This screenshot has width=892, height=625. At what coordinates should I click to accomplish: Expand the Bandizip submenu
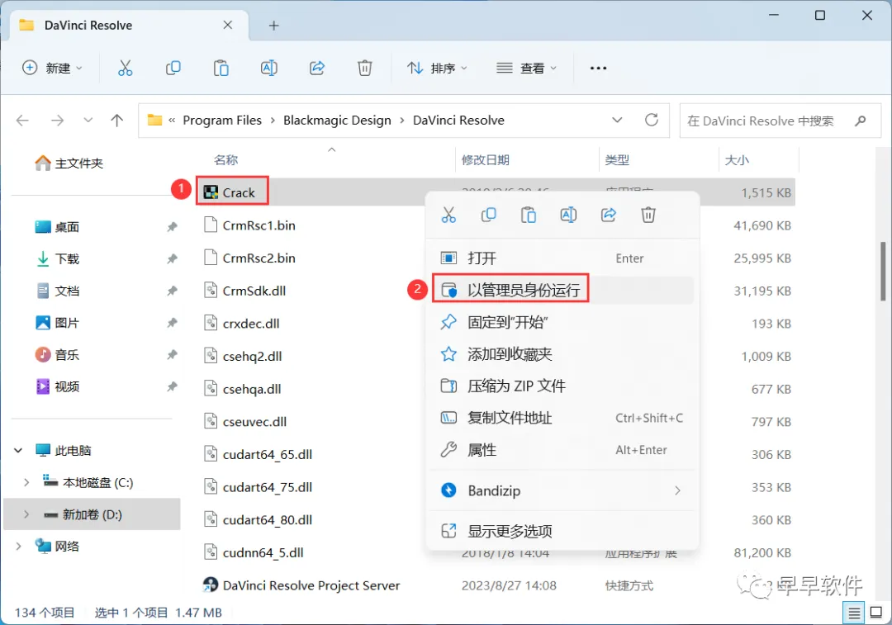677,490
